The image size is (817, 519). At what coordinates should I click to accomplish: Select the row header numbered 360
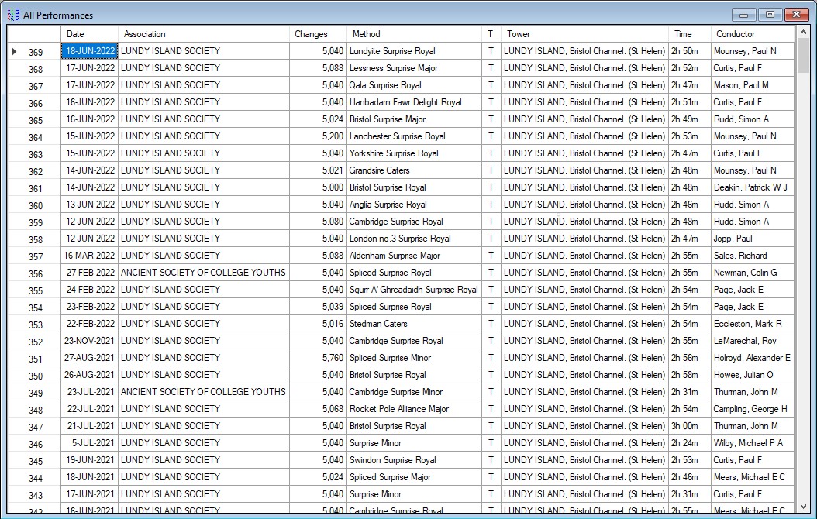(35, 205)
